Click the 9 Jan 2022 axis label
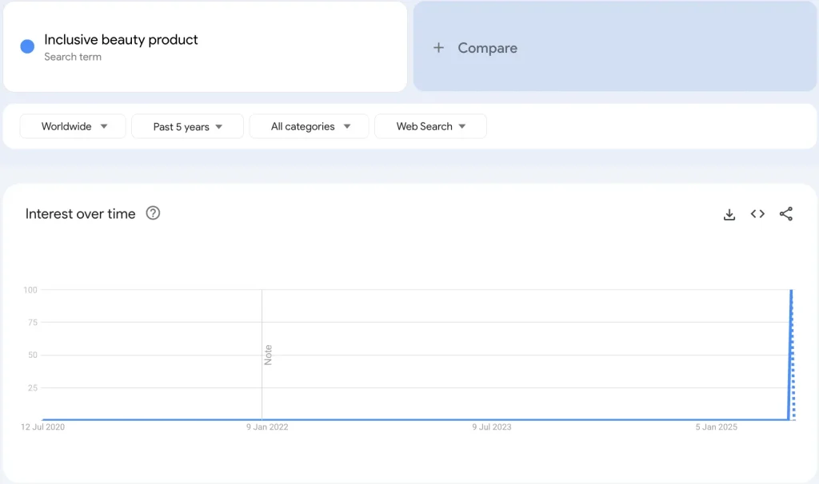This screenshot has height=484, width=819. [267, 427]
